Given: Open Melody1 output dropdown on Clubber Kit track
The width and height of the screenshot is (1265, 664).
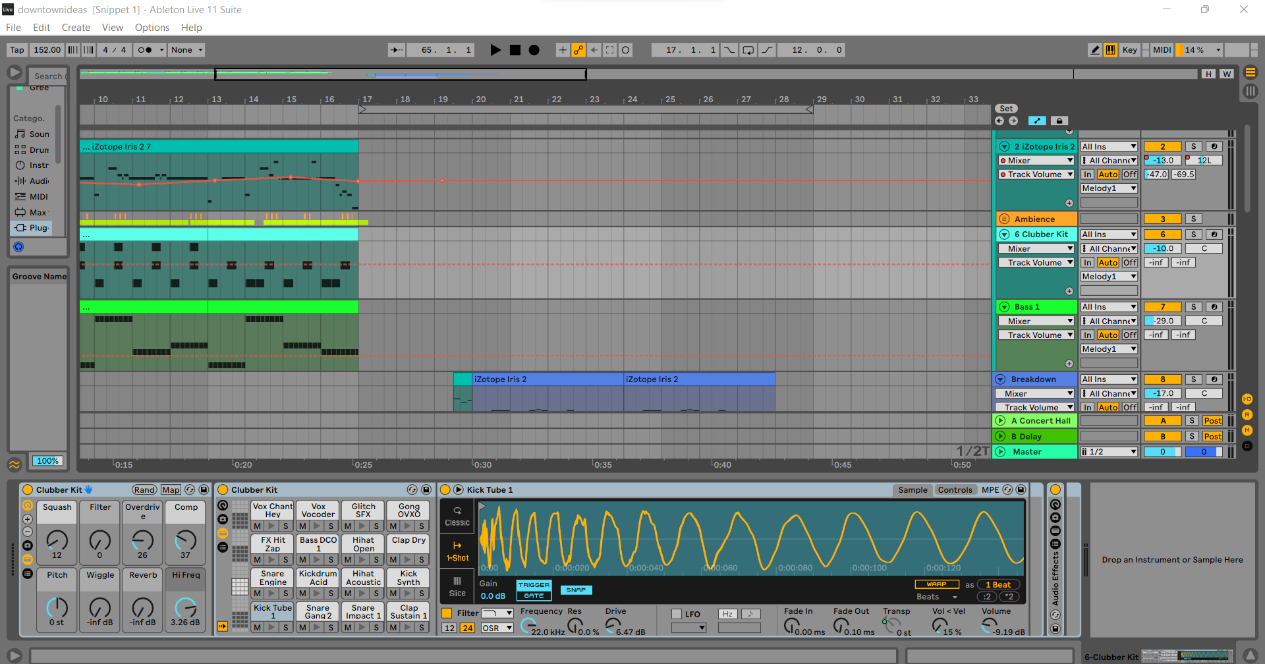Looking at the screenshot, I should coord(1109,277).
